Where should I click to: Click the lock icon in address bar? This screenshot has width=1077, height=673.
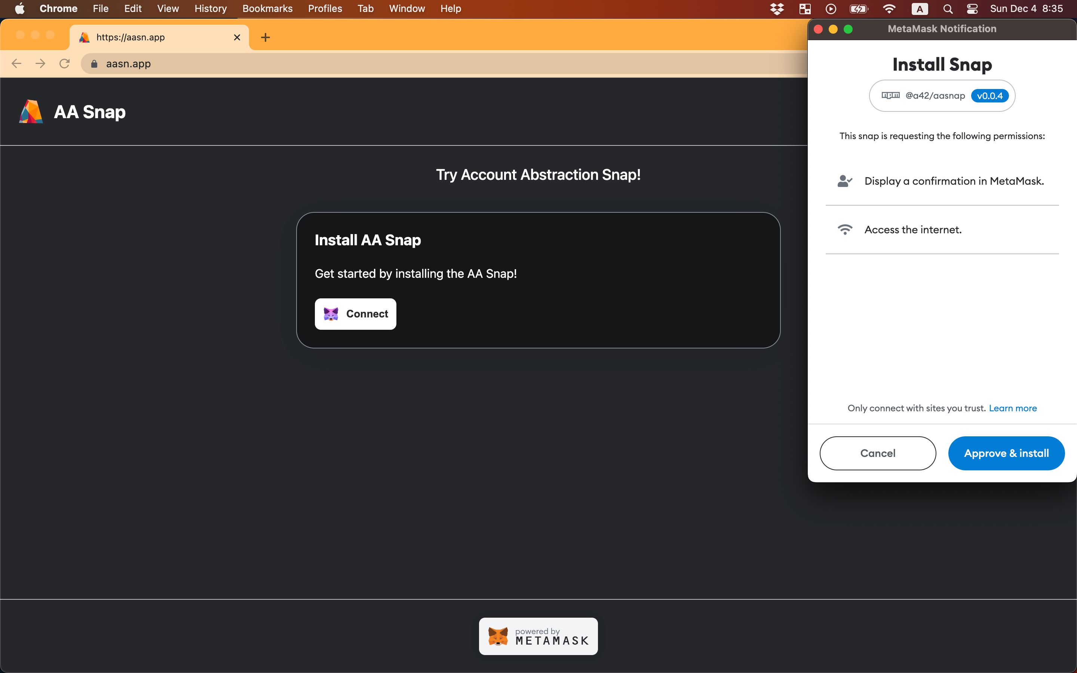94,64
